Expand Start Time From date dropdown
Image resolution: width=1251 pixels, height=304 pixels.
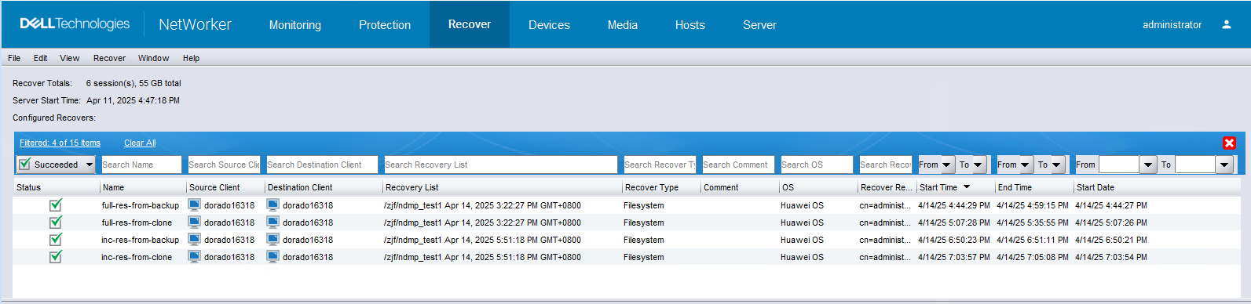[946, 165]
